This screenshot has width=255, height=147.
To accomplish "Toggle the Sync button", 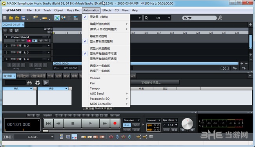I will click(x=136, y=125).
